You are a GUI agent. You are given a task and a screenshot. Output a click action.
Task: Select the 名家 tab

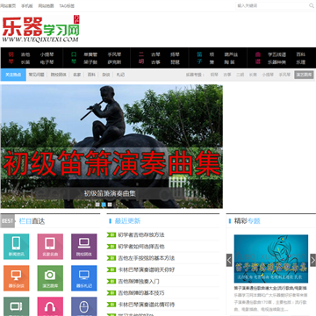[77, 75]
